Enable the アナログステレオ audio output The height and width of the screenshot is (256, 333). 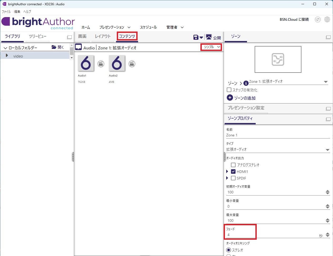pyautogui.click(x=233, y=165)
